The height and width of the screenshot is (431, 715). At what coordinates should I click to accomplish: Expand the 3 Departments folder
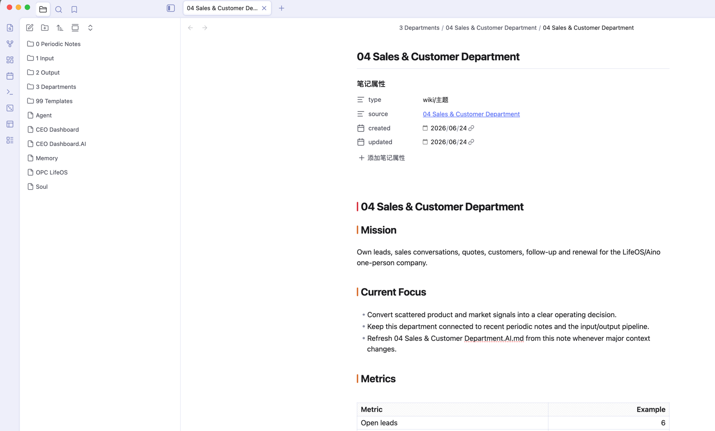pos(100,87)
